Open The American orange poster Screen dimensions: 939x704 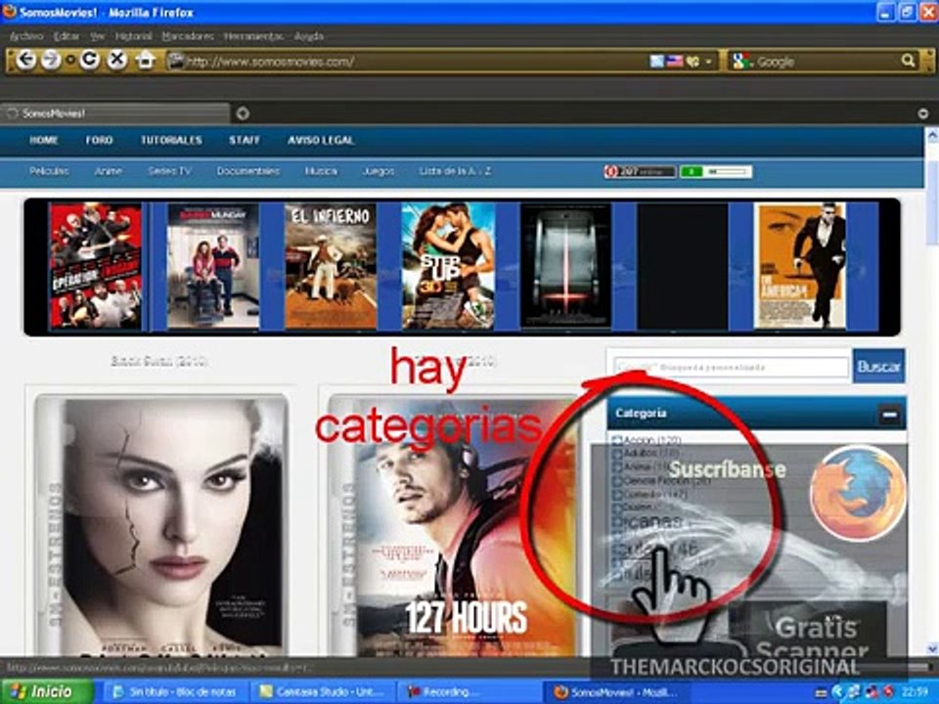point(799,266)
